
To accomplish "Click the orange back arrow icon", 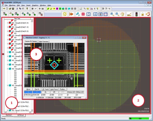I will pyautogui.click(x=71, y=14).
